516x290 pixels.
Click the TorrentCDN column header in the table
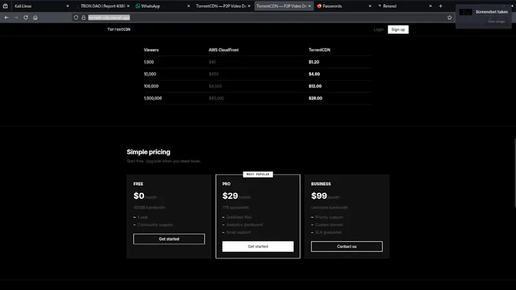pos(319,50)
